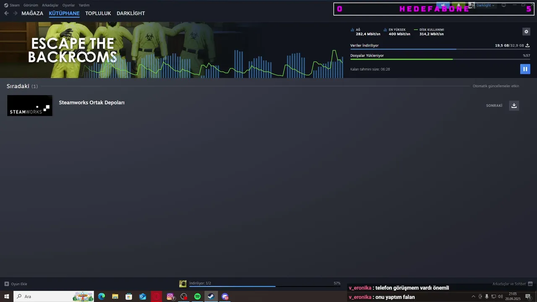537x302 pixels.
Task: Open the Windows notification center
Action: pyautogui.click(x=528, y=297)
